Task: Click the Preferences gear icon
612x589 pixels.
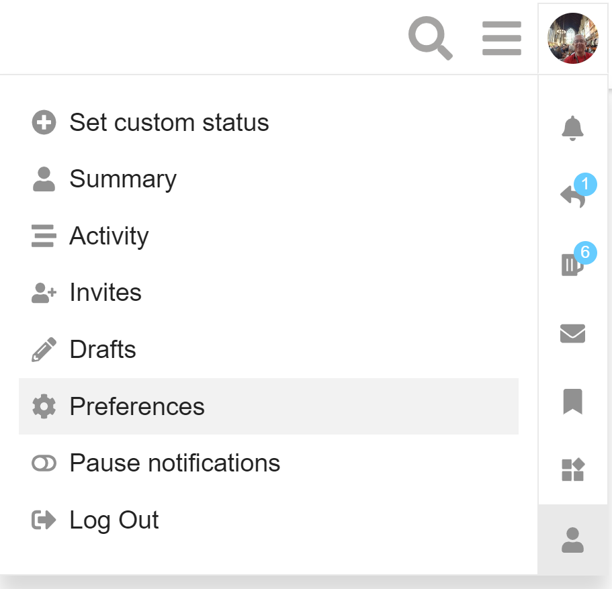Action: [x=44, y=406]
